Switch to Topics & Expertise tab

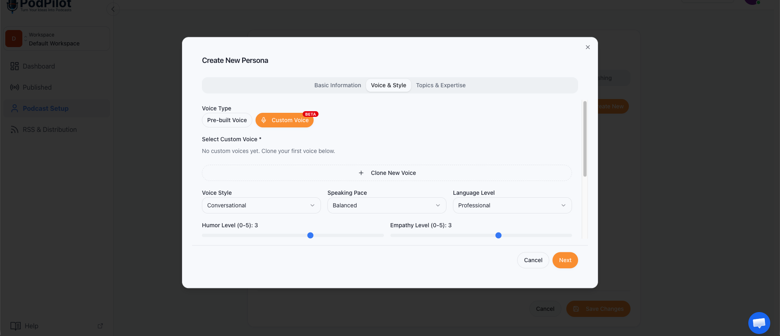(x=441, y=85)
